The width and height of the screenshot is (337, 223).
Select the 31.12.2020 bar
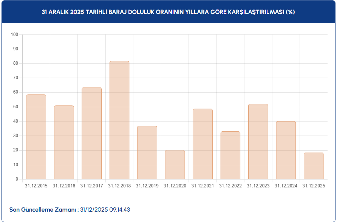tap(175, 165)
